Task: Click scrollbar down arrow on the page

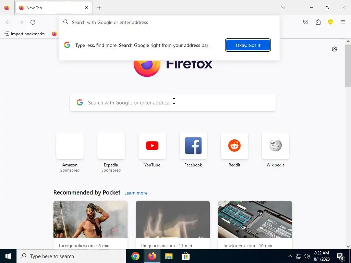Action: (348, 247)
